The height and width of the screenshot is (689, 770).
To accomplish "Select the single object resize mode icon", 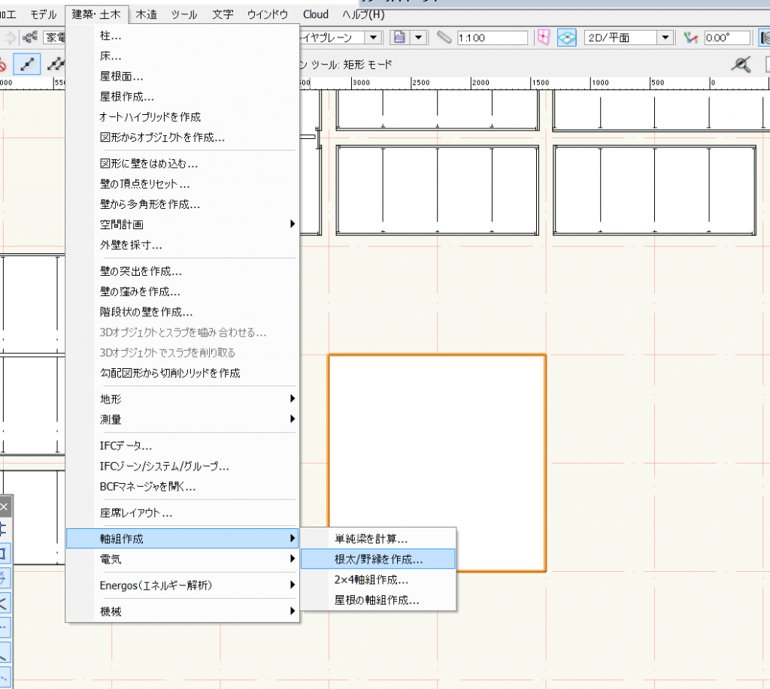I will (28, 65).
